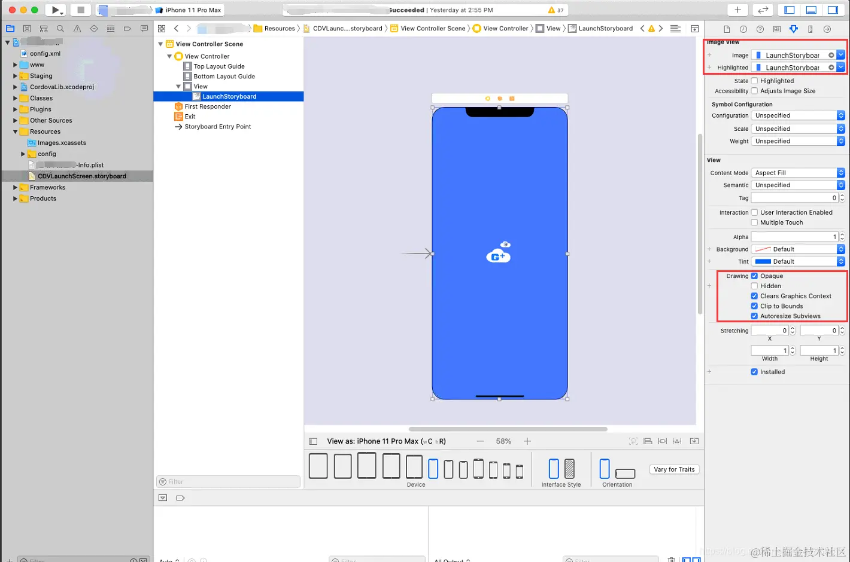This screenshot has height=562, width=850.
Task: Stop the running build
Action: coord(80,10)
